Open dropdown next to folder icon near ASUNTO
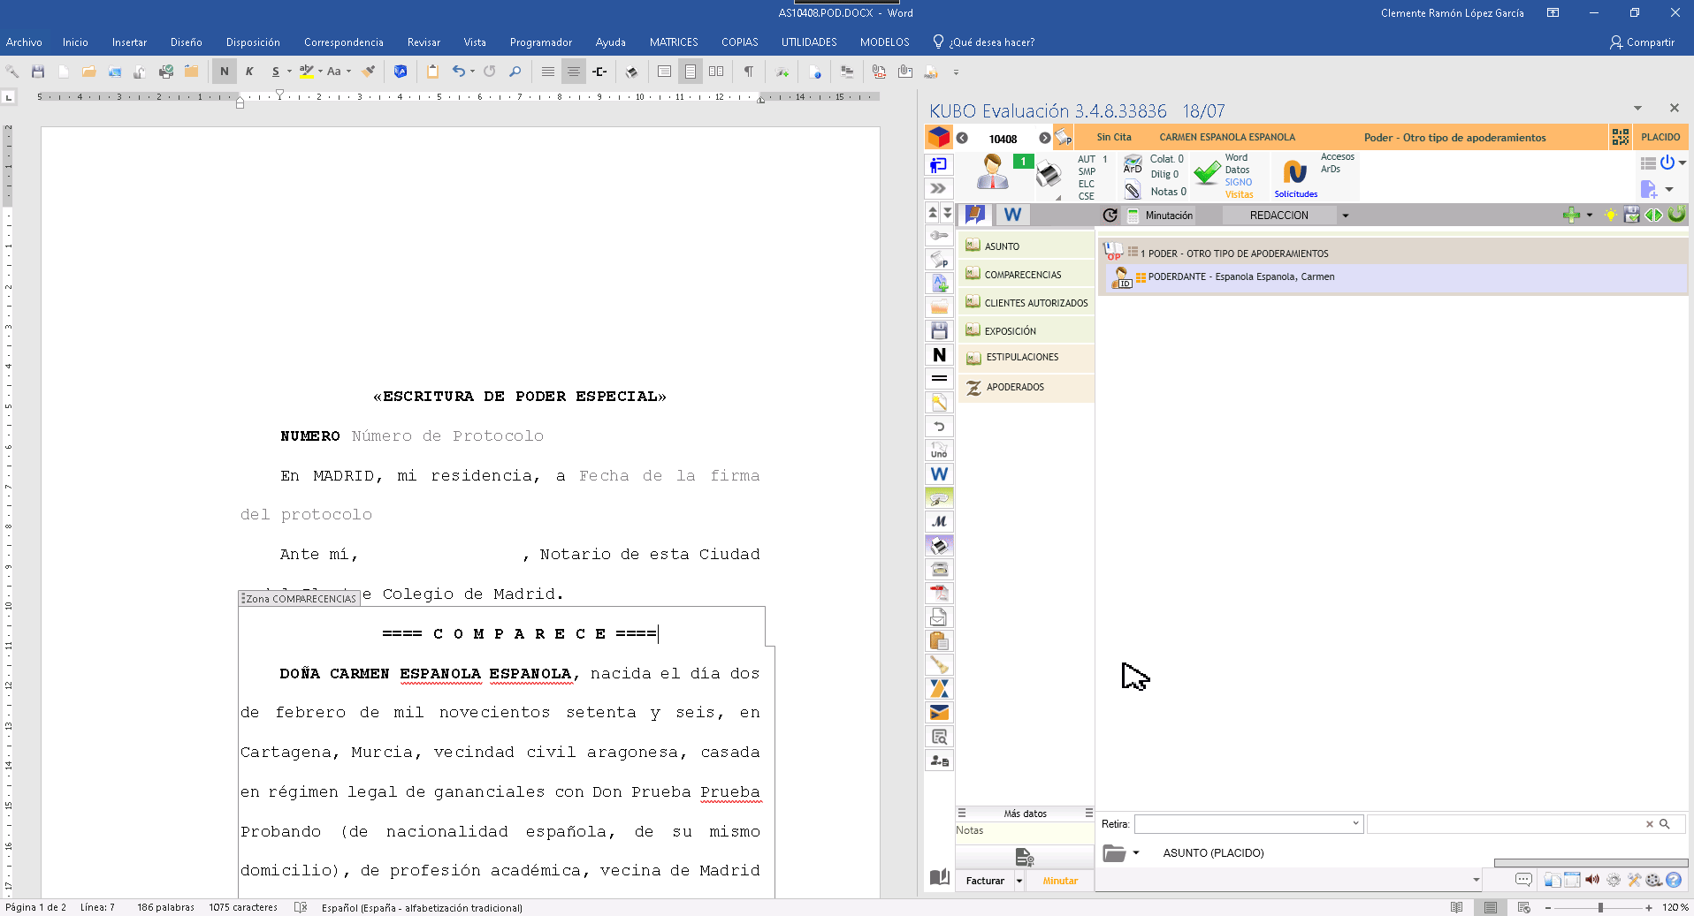Viewport: 1694px width, 916px height. point(1136,852)
